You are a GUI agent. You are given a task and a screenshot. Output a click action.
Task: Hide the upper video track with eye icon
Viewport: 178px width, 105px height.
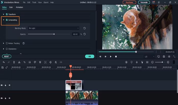9,85
